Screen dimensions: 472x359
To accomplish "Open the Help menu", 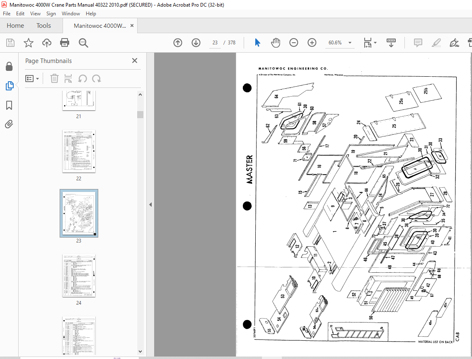I will (91, 14).
